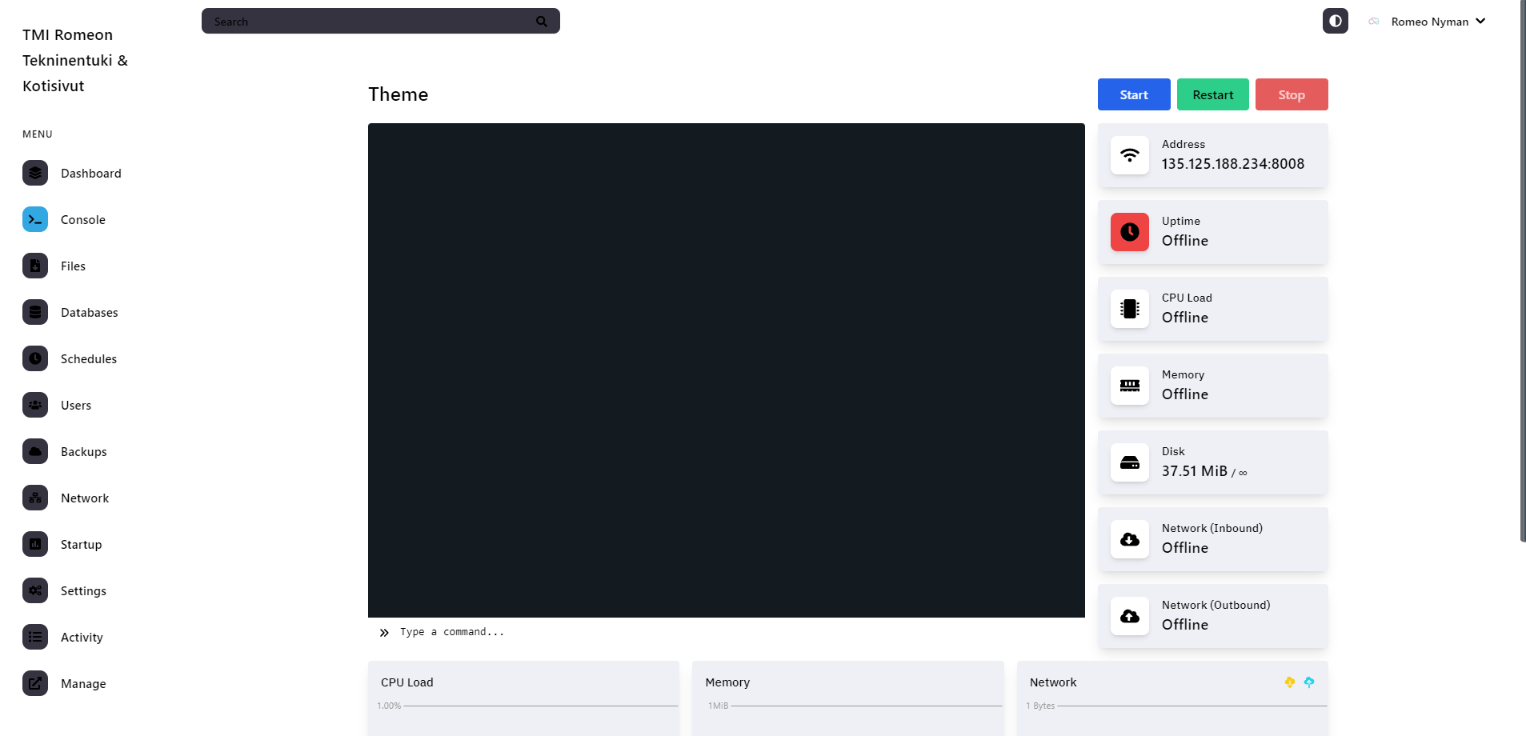Open the Files icon in menu
The width and height of the screenshot is (1526, 736).
35,266
